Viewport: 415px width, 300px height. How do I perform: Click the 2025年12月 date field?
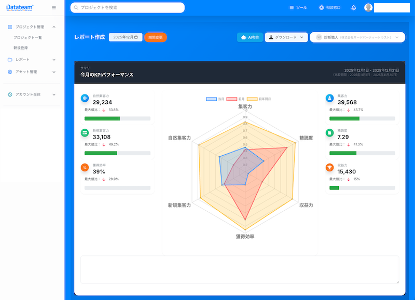click(126, 37)
